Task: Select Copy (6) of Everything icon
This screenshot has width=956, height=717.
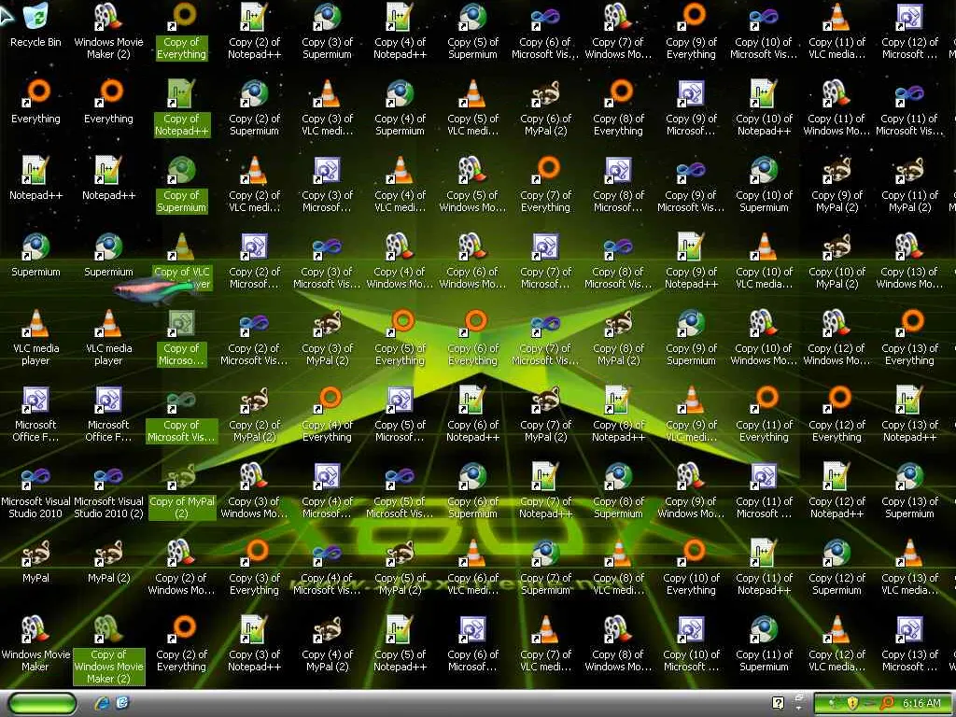Action: tap(472, 336)
